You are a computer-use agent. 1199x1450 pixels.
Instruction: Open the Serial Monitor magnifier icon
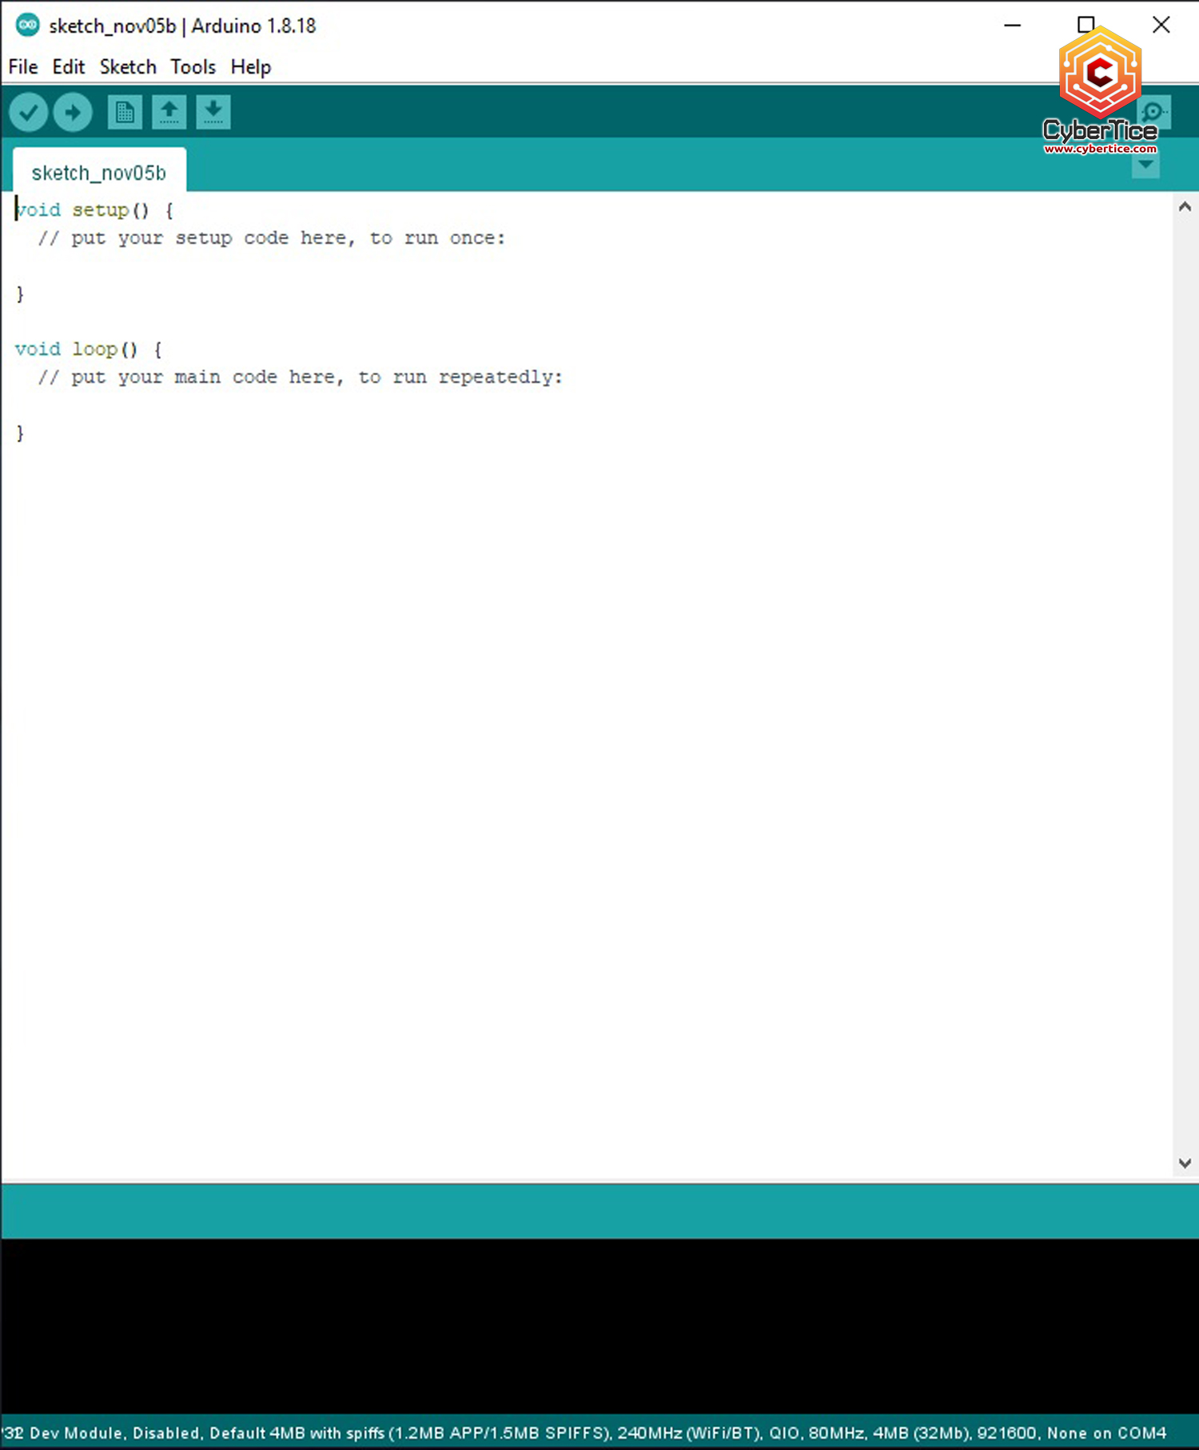click(x=1154, y=112)
